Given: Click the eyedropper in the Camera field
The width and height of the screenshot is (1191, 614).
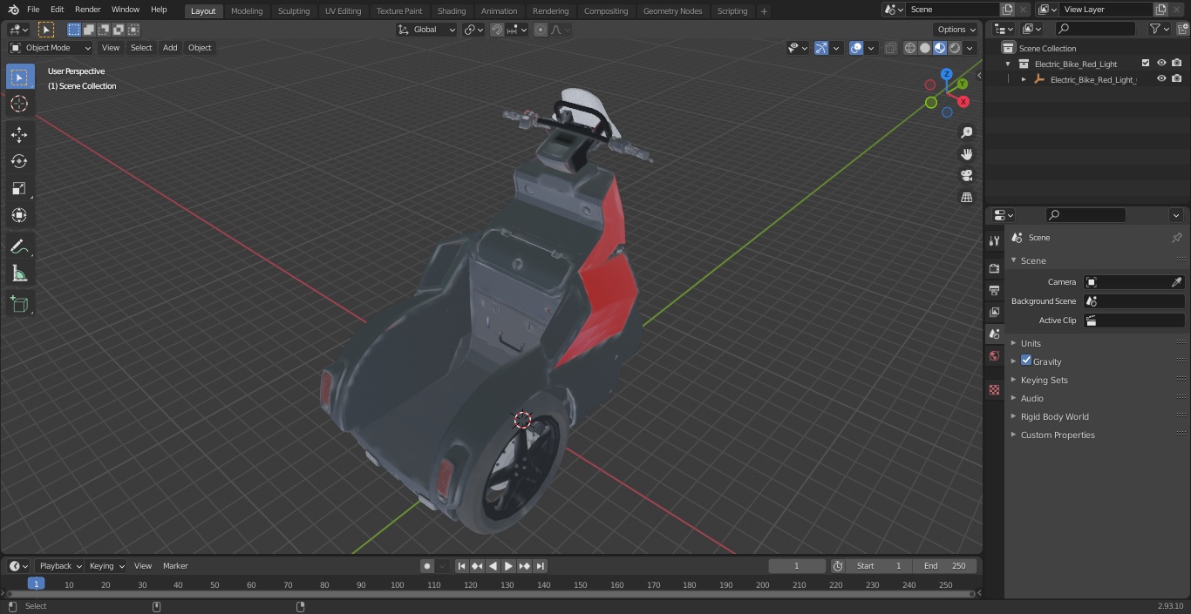Looking at the screenshot, I should click(x=1176, y=282).
